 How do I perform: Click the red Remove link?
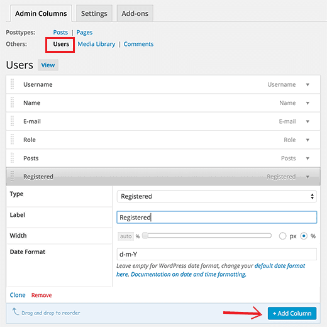[x=42, y=295]
